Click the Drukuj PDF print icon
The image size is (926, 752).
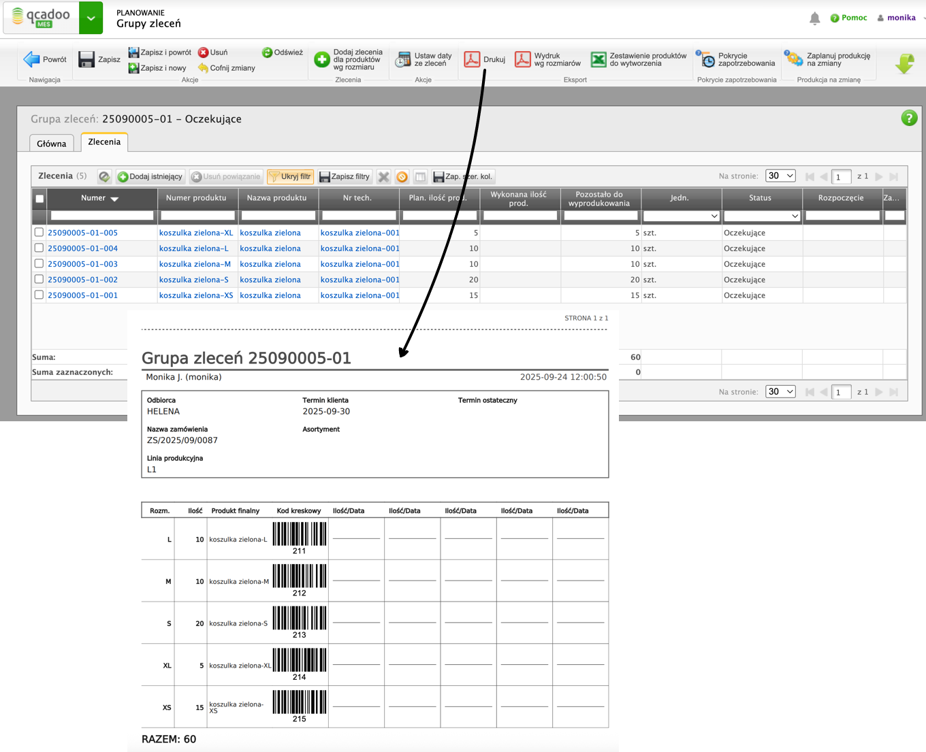click(x=472, y=60)
